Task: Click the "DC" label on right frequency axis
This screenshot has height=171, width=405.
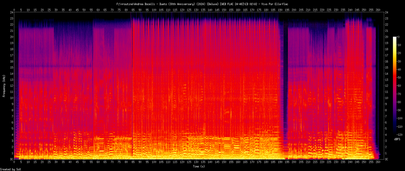Action: point(387,159)
